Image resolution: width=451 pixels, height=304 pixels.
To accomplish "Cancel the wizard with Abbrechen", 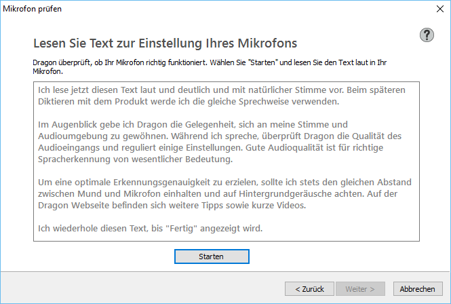I will (x=418, y=289).
